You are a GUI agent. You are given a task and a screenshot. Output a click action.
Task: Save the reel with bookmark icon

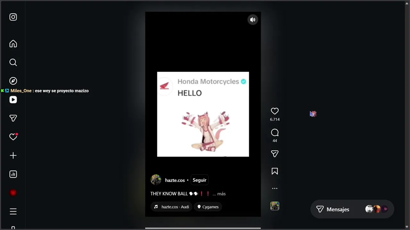275,171
